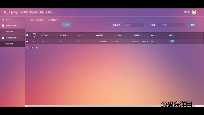Switch to the 首页 tab

(x=32, y=20)
